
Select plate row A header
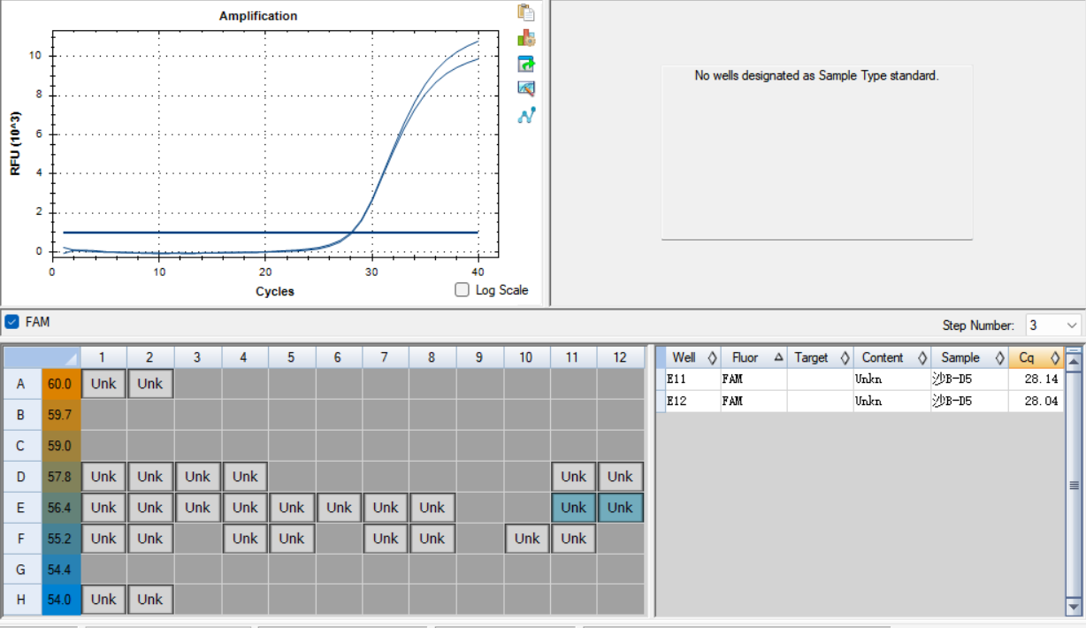(21, 384)
